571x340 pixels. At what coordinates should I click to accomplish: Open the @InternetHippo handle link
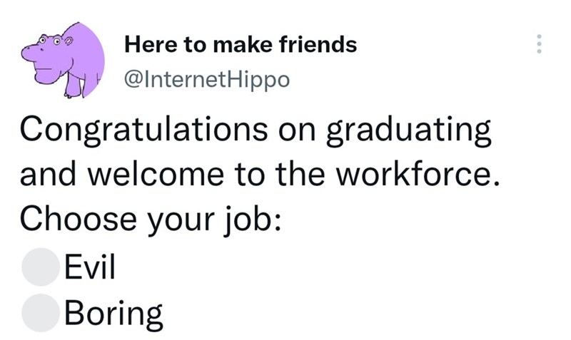coord(207,79)
